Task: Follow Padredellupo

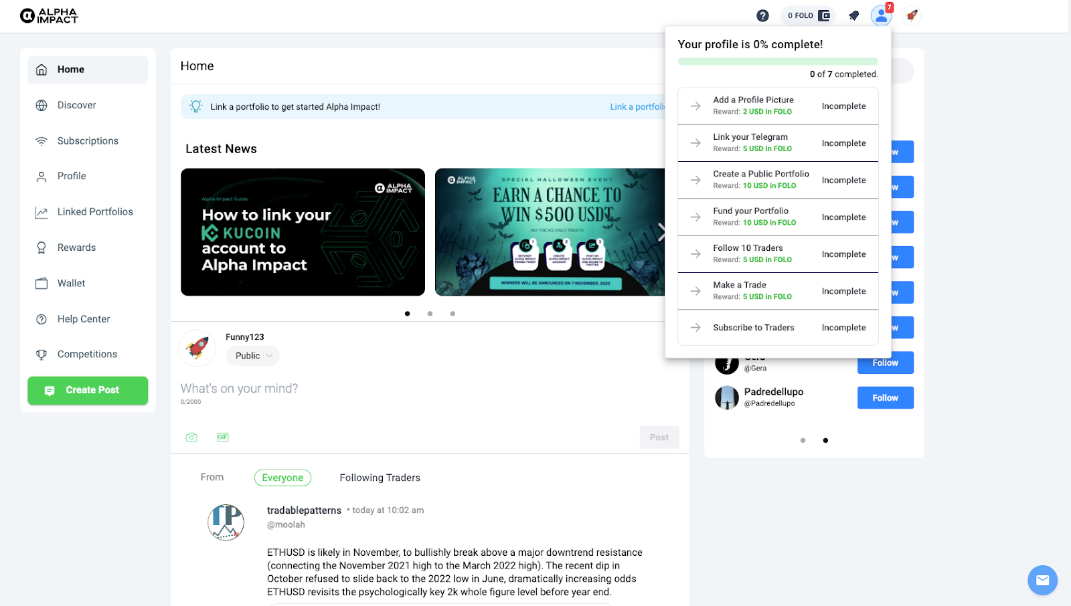Action: [886, 398]
